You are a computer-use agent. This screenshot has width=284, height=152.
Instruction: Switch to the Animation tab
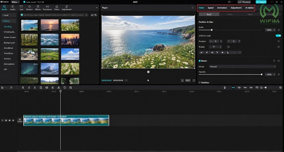point(222,8)
